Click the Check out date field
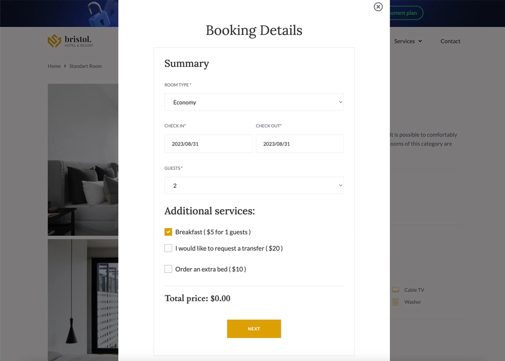 [x=299, y=143]
